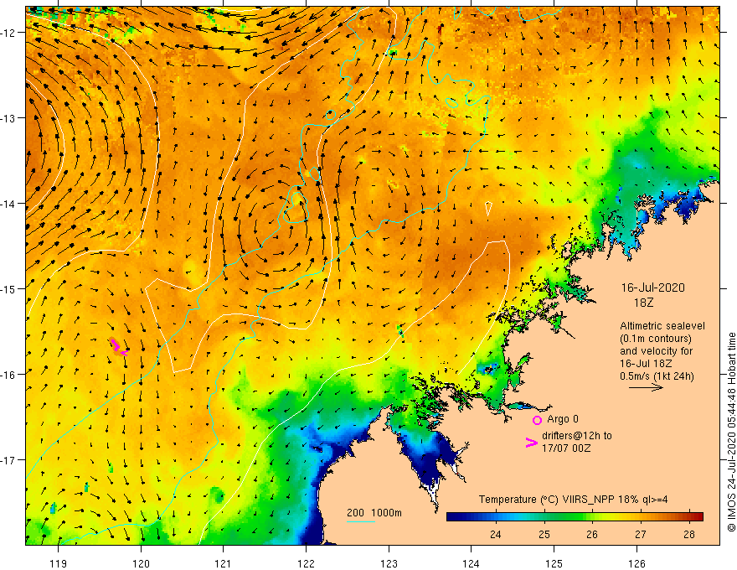Image resolution: width=737 pixels, height=570 pixels.
Task: Click the 0.5m/s velocity scale arrow
Action: pos(647,387)
